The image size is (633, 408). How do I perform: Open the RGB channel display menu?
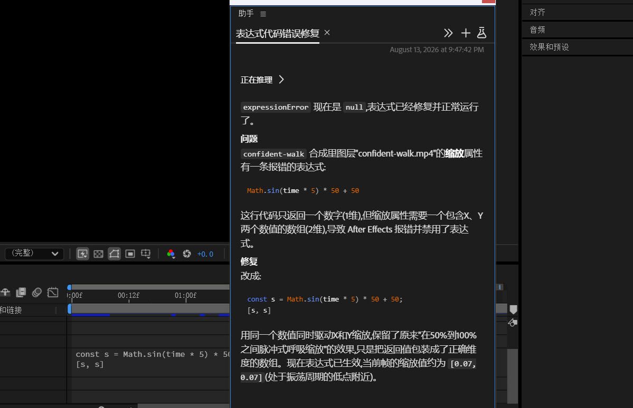171,254
